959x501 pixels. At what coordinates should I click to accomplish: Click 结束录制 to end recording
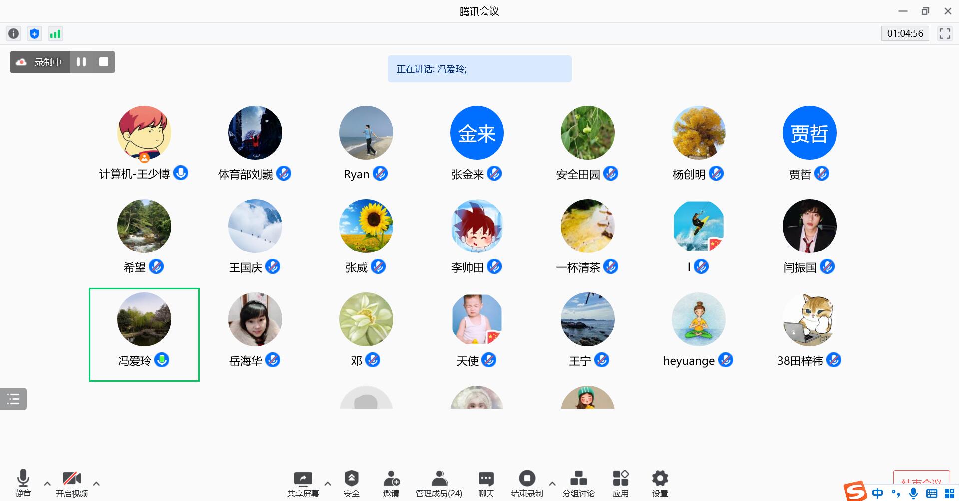coord(527,484)
